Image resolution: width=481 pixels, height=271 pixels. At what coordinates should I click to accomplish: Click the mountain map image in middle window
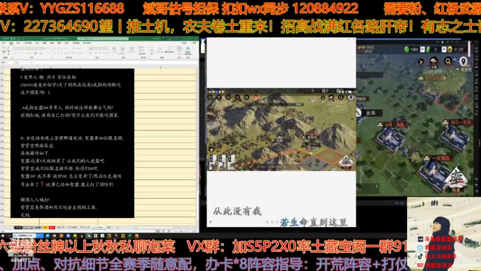pos(281,129)
